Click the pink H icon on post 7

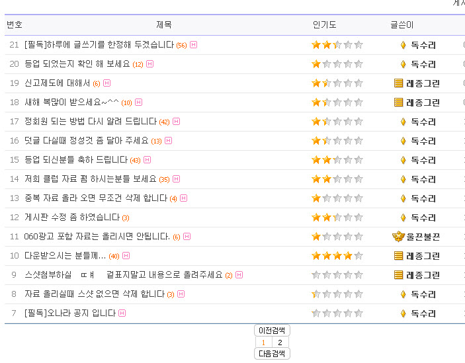coord(122,313)
